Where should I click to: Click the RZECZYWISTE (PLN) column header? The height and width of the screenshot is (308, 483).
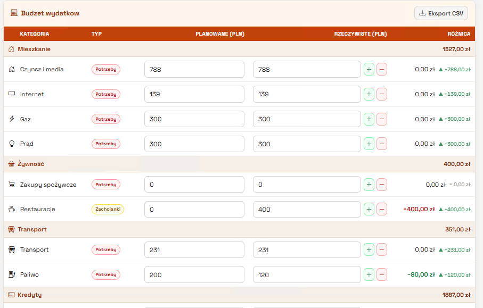coord(361,34)
